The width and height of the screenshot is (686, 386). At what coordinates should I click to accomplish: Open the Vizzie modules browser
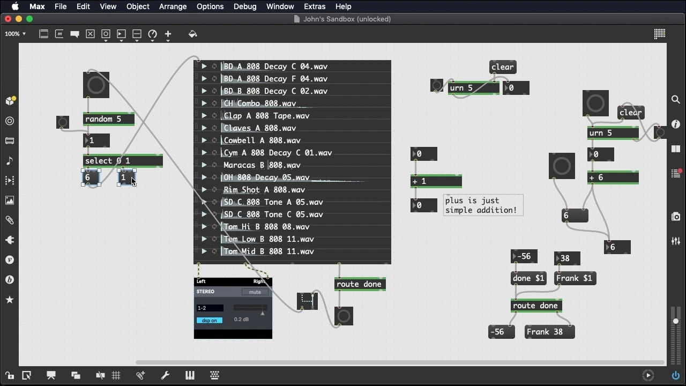click(10, 260)
